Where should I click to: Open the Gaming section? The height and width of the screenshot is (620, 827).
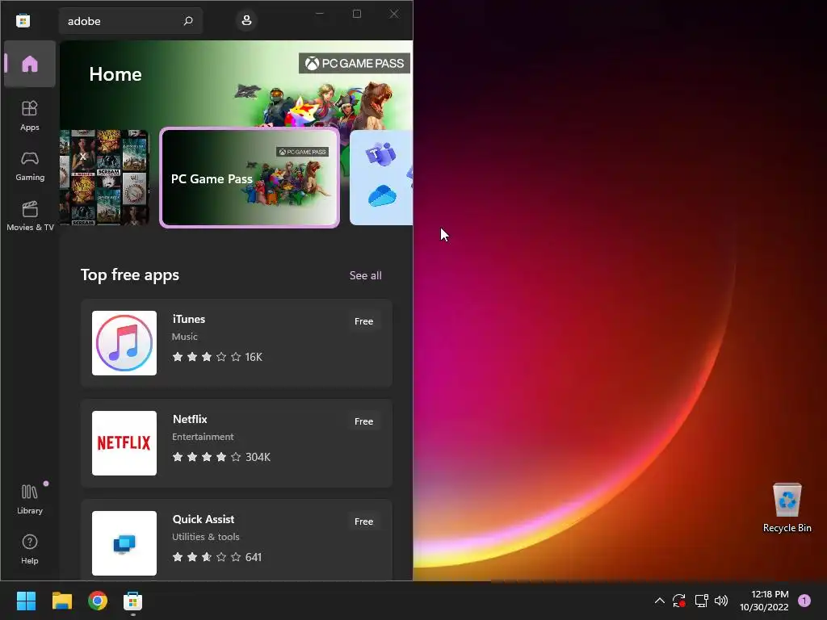(30, 166)
